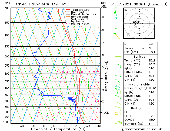Click the 700 hPa pressure axis label
Image resolution: width=170 pixels, height=131 pixels.
tap(7, 88)
